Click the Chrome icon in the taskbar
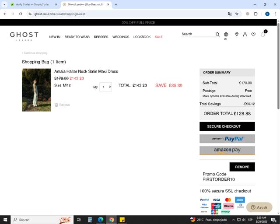280x224 pixels. 112,220
